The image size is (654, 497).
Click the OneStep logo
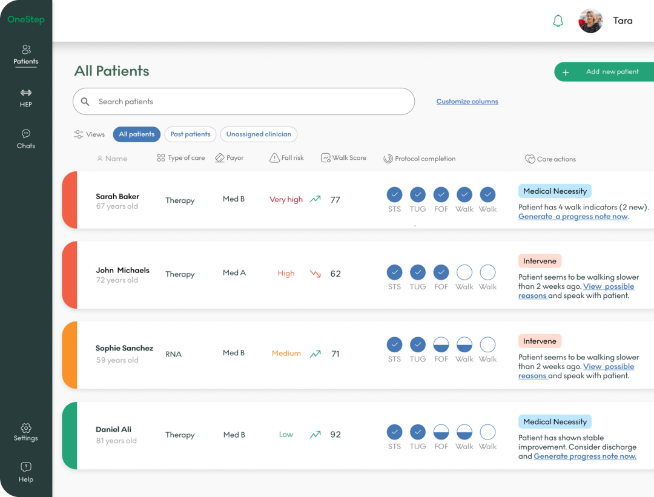click(x=26, y=19)
